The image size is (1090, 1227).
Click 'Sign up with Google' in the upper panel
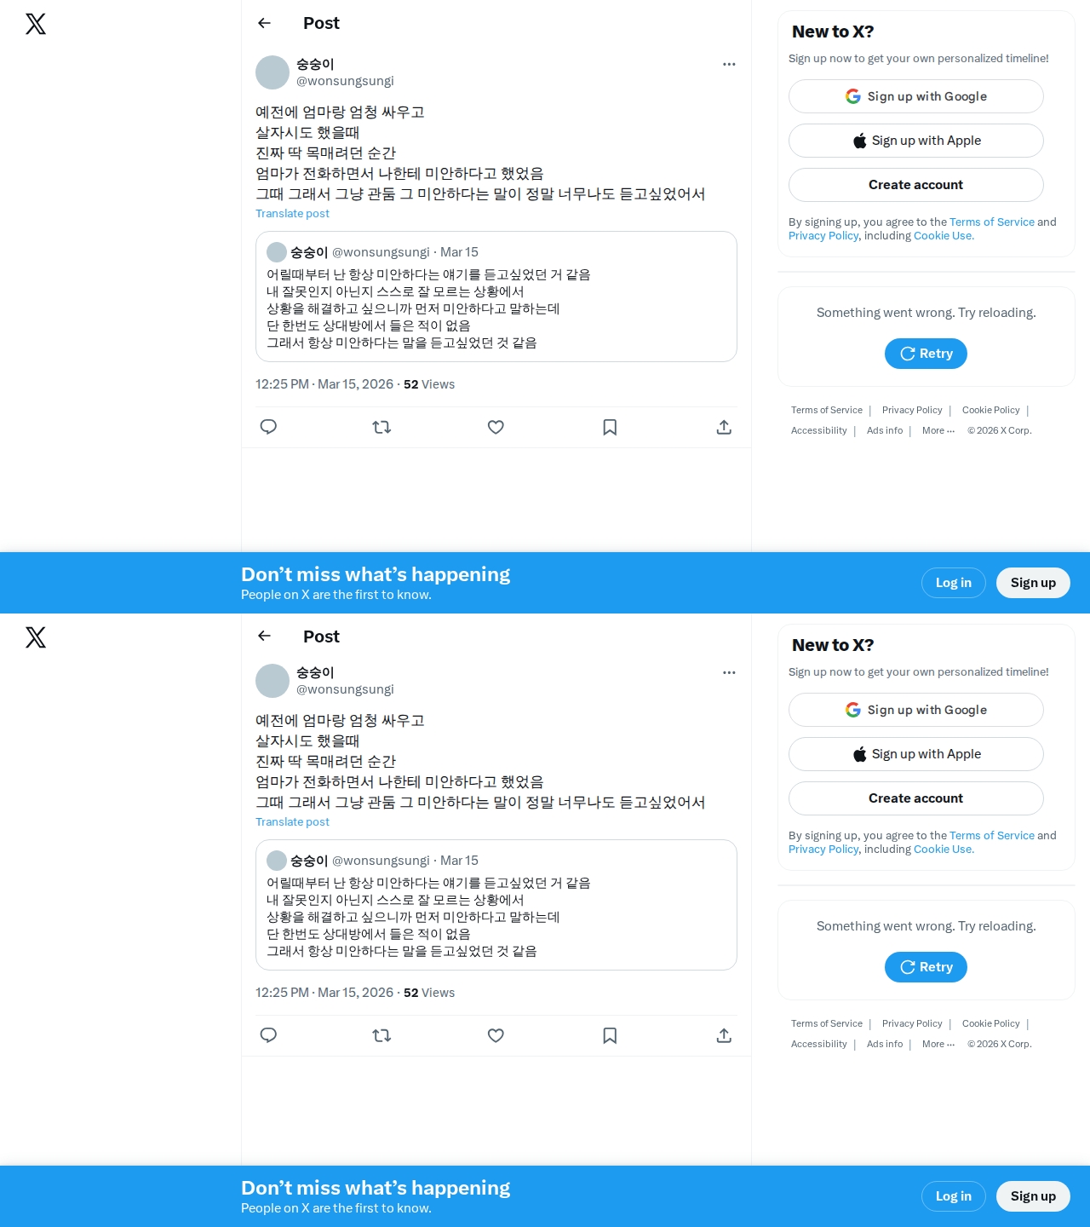(x=916, y=96)
